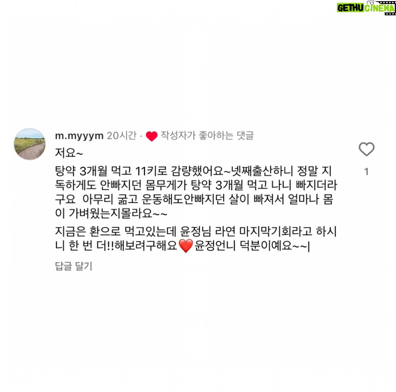Viewport: 396px width, 392px height.
Task: Click the red heart emoji inside the comment
Action: (x=186, y=246)
